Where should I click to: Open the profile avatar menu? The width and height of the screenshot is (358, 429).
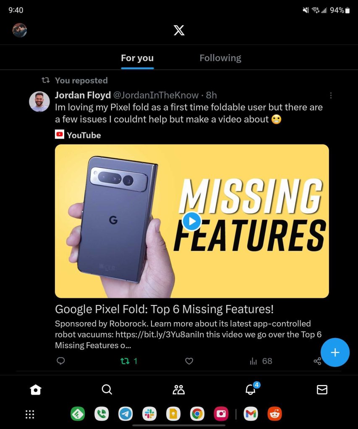point(20,30)
